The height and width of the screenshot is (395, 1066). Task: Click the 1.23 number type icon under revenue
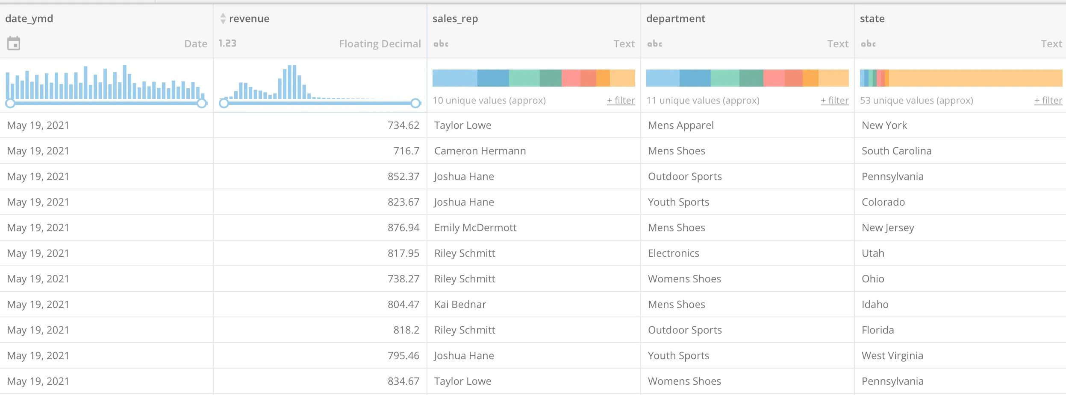coord(227,44)
